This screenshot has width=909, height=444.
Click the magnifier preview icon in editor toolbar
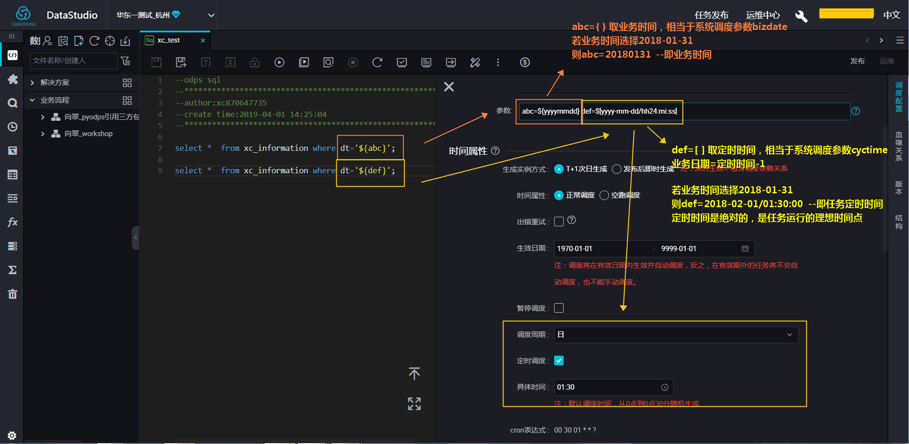329,62
